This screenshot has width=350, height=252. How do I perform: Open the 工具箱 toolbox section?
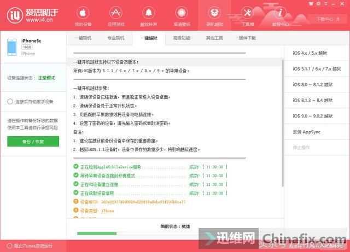tap(247, 16)
